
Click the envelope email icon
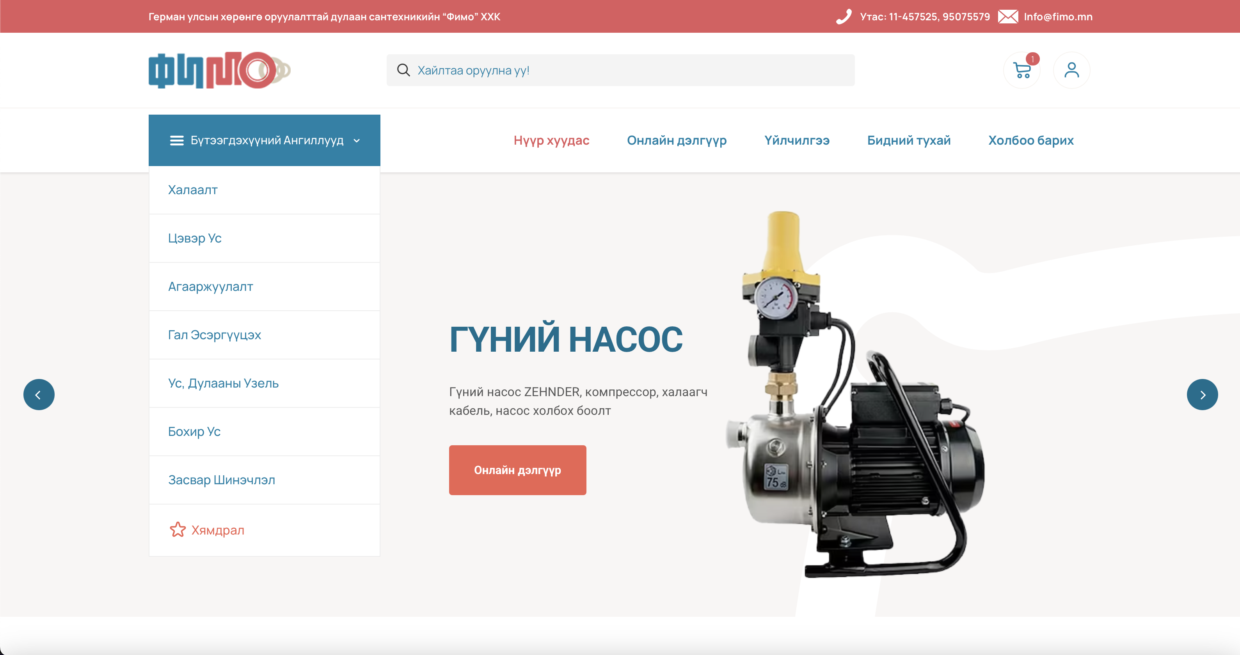[1008, 17]
